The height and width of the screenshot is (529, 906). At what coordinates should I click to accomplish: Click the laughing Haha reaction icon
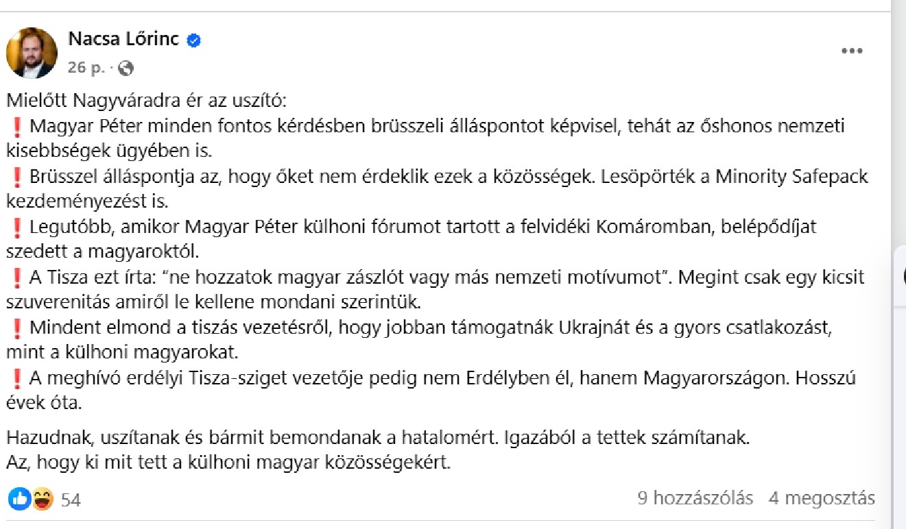[42, 499]
